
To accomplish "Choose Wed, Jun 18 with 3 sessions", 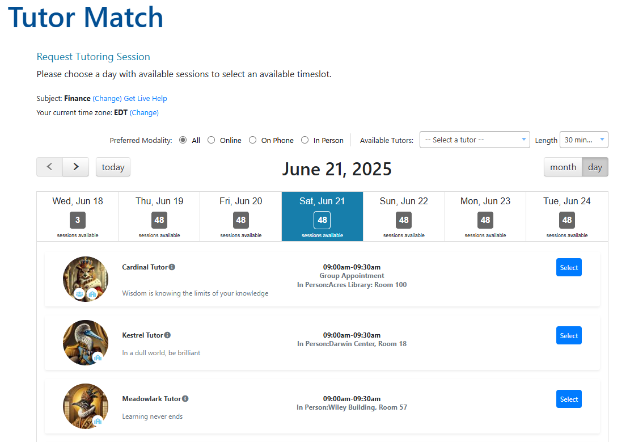I will pos(78,216).
